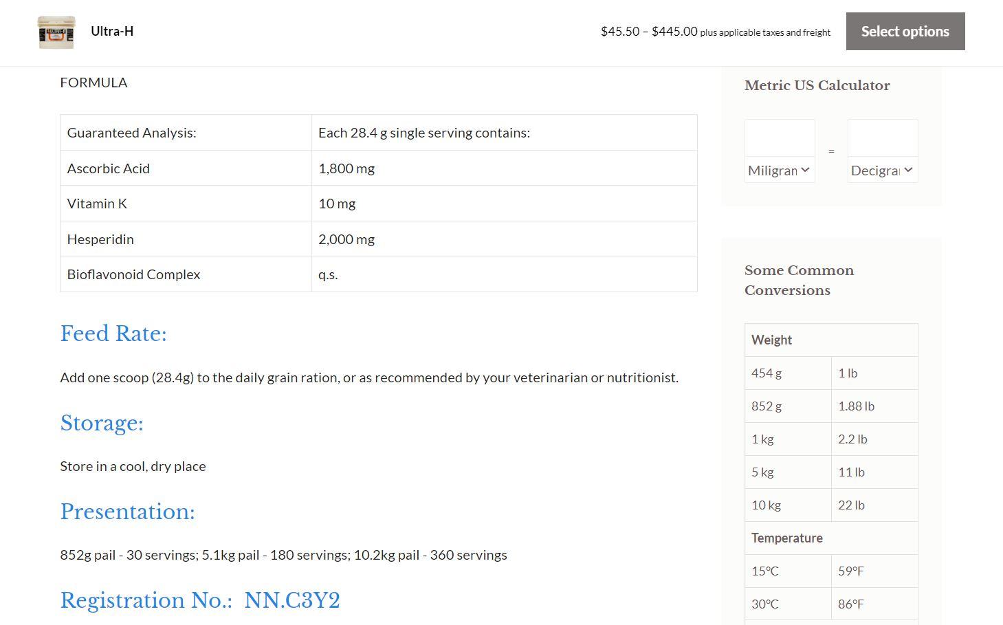Screen dimensions: 1003x625
Task: Select the Vitamin K table cell
Action: (x=97, y=204)
